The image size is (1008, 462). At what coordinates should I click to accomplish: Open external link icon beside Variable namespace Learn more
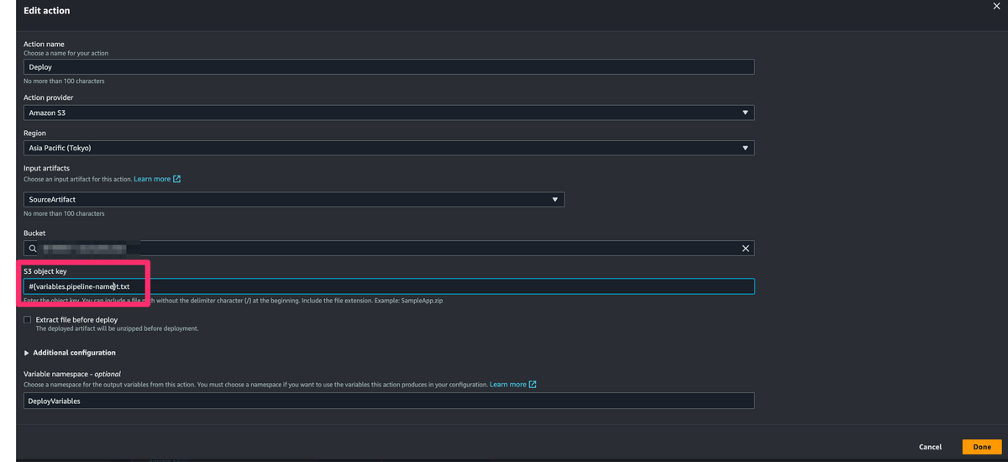pos(533,385)
